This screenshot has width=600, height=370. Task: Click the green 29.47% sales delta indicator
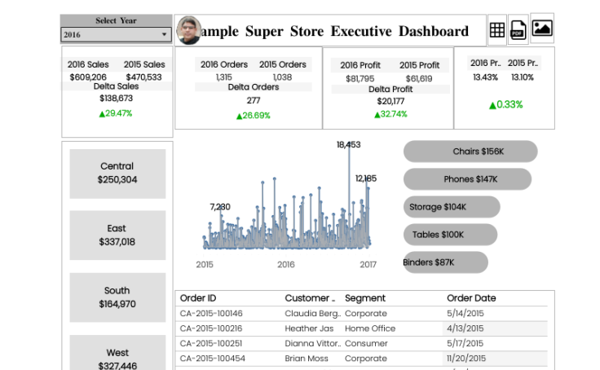(x=115, y=113)
